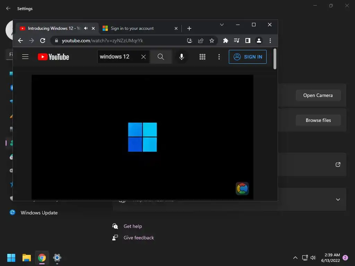Toggle Chrome side panel icon
Viewport: 355px width, 266px height.
[248, 41]
